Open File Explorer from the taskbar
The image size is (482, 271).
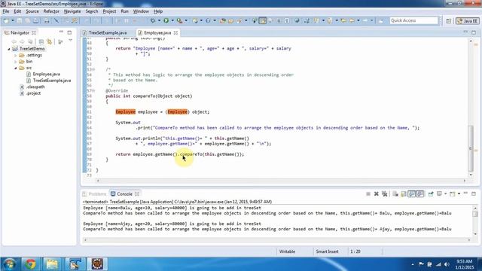(52, 264)
